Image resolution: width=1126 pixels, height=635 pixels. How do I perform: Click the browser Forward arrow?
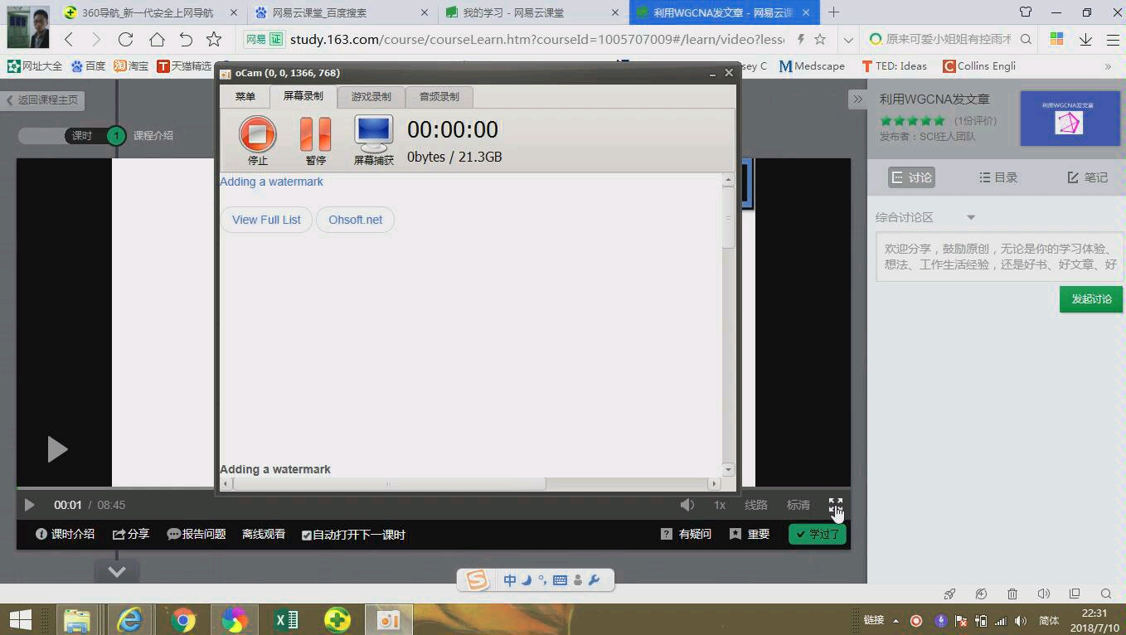[96, 39]
